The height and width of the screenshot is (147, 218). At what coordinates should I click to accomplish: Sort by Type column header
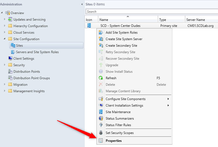click(x=172, y=20)
